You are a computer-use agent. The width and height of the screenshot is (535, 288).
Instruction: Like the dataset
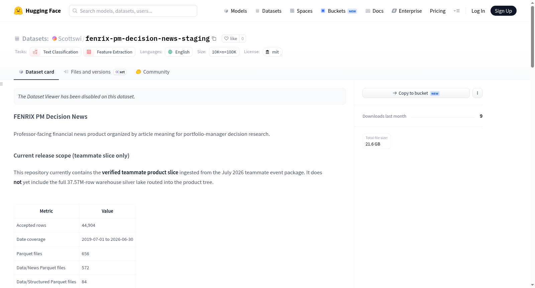coord(231,38)
